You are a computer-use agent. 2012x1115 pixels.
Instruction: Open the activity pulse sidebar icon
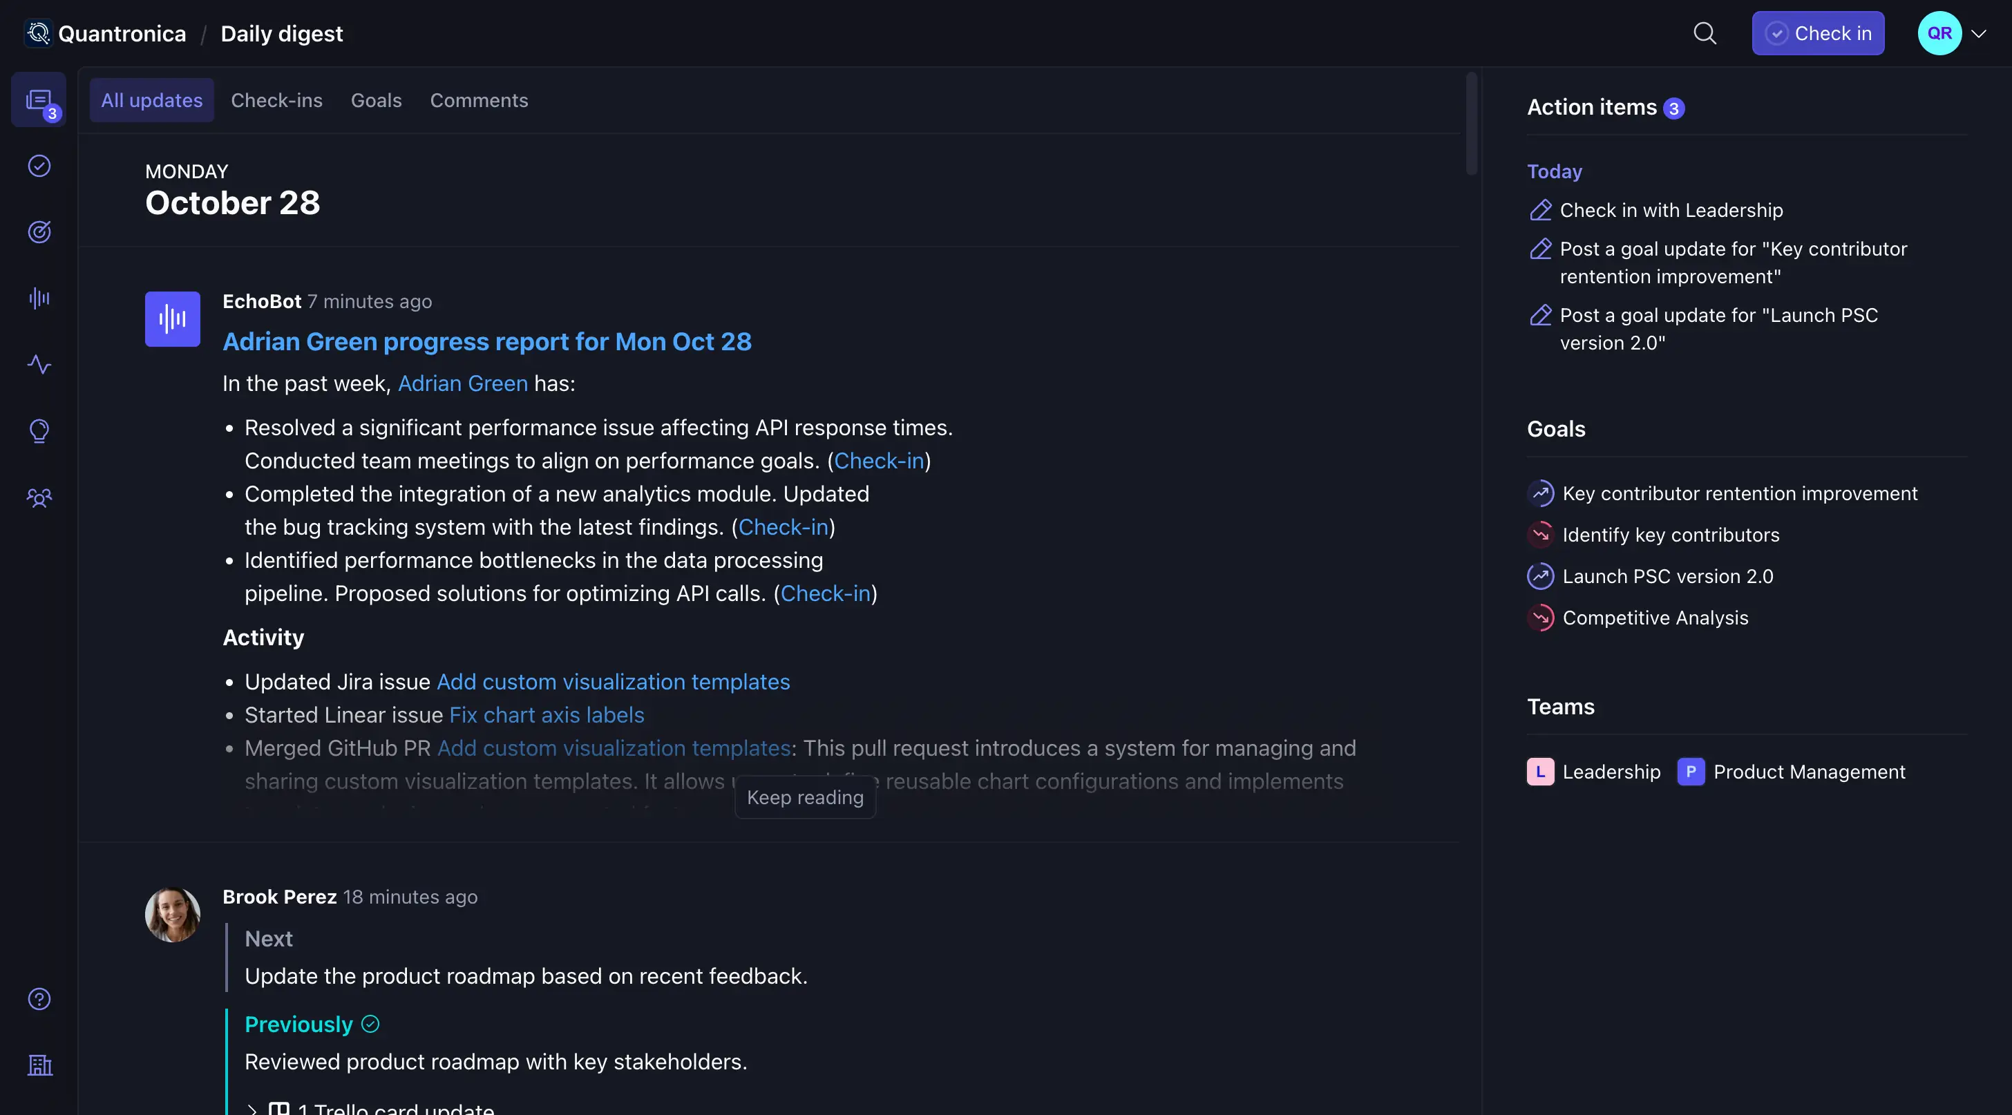coord(39,365)
